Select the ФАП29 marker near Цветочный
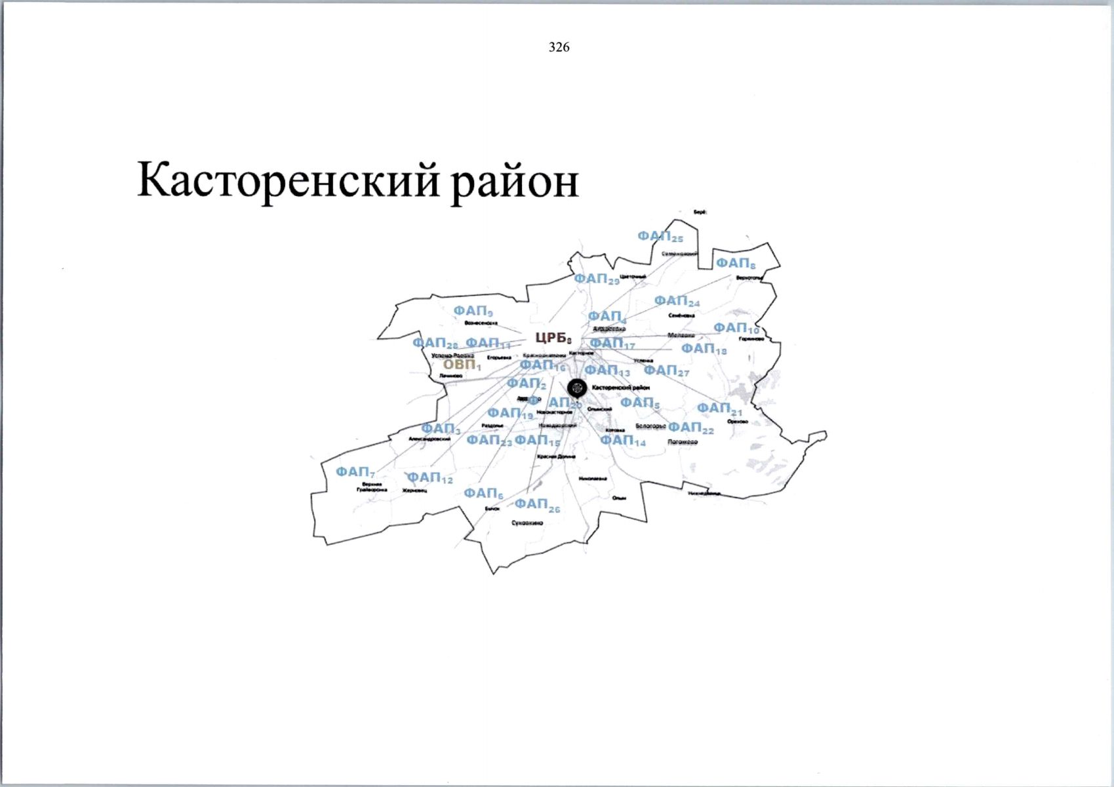1114x787 pixels. [597, 279]
